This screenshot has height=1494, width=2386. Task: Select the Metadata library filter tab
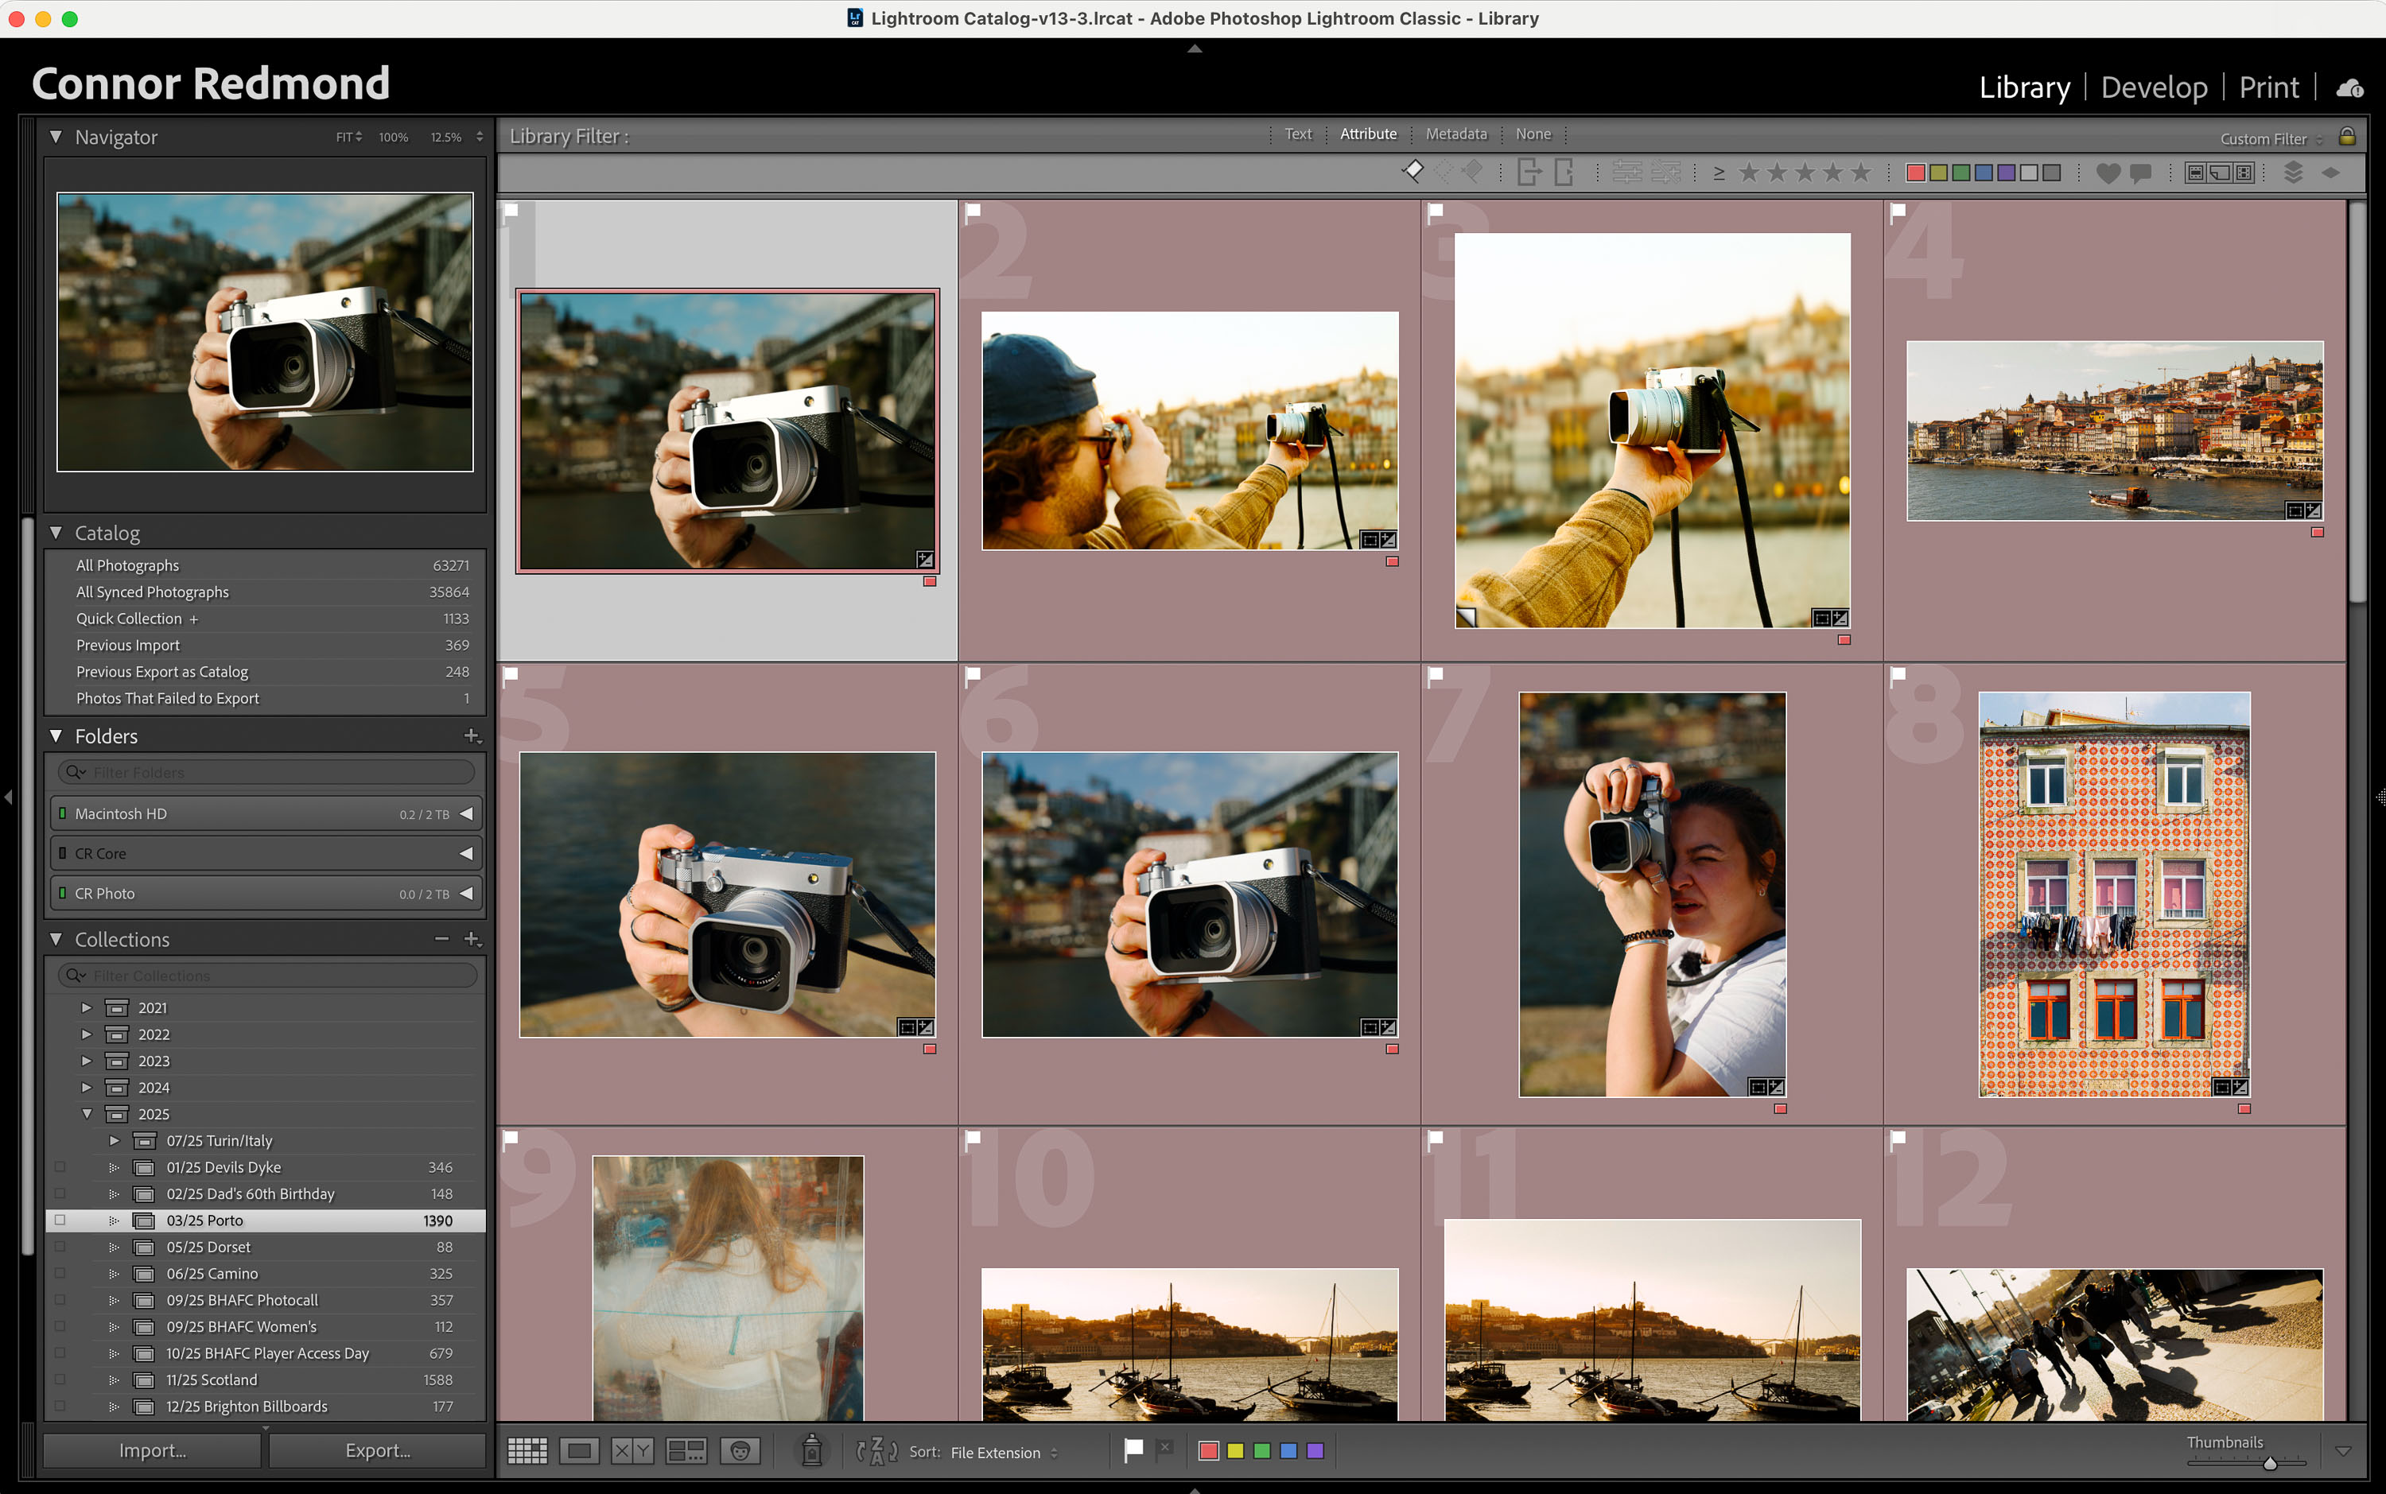coord(1456,134)
